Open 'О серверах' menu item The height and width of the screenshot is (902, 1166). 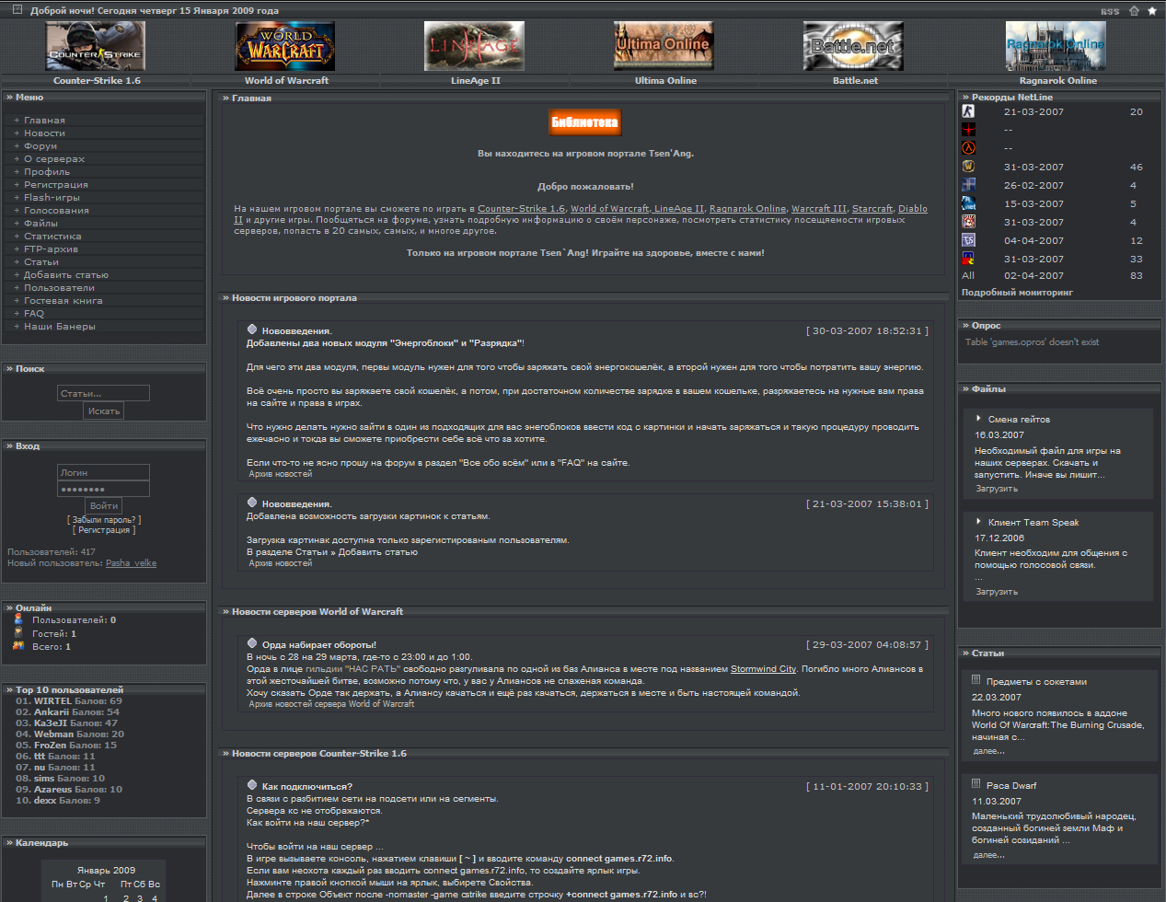[54, 159]
